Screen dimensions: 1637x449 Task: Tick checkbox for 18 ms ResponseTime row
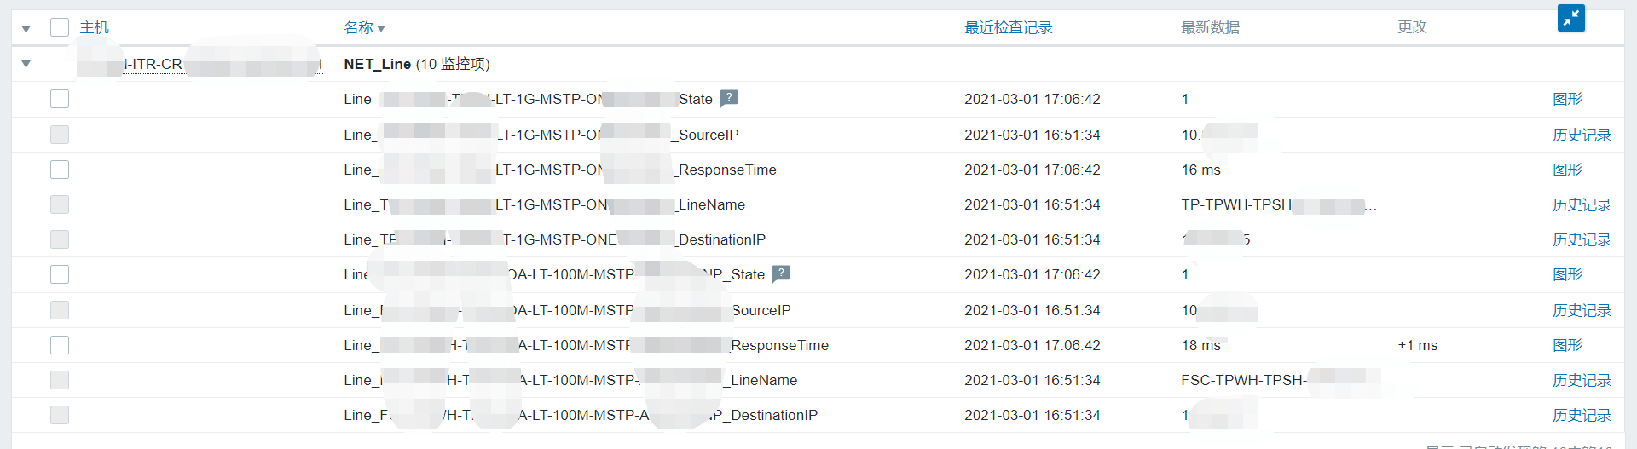60,345
